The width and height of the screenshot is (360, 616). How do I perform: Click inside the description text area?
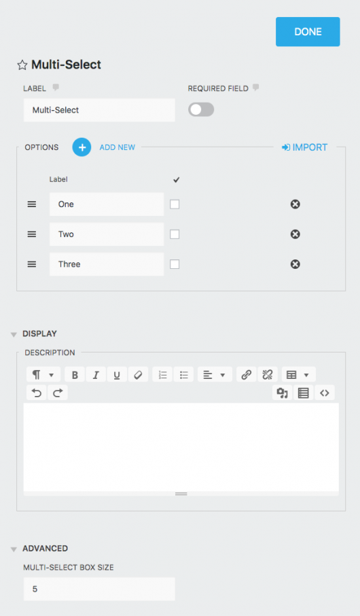pyautogui.click(x=181, y=447)
